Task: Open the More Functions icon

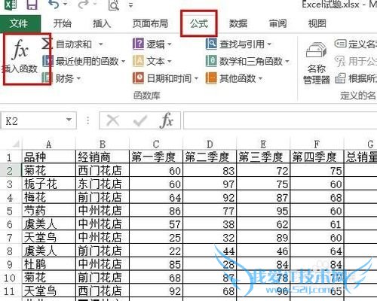Action: 211,78
